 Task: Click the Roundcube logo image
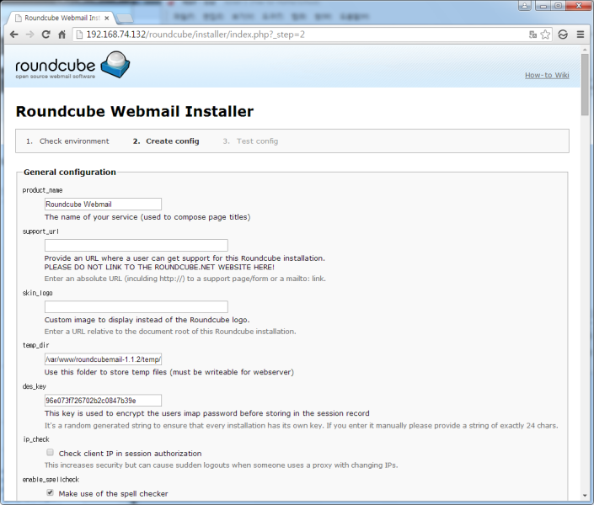click(72, 65)
